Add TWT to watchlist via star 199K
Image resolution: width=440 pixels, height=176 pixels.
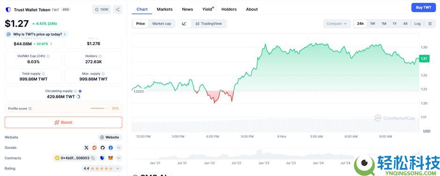point(102,9)
